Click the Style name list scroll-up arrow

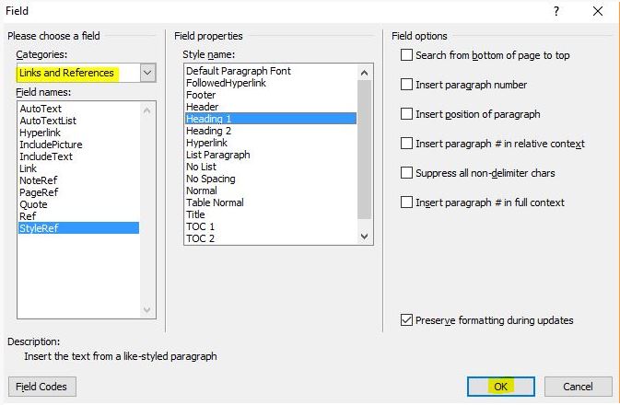365,73
